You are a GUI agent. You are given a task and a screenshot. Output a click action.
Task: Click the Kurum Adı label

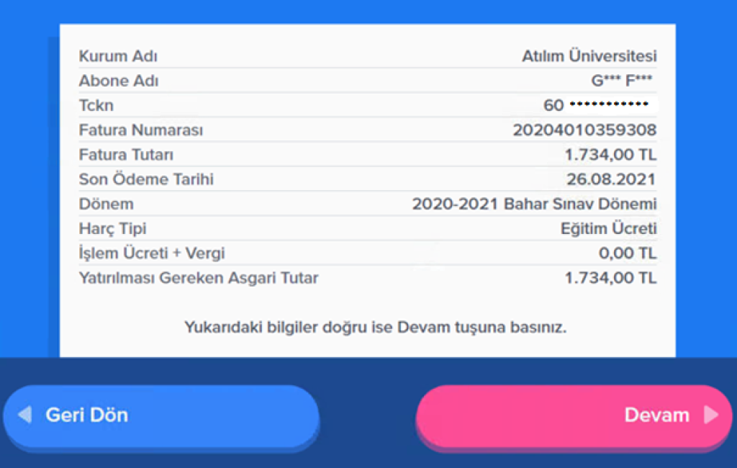118,56
